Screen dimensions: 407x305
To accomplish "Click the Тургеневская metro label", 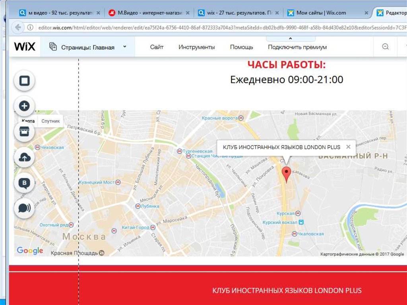I will (x=197, y=151).
